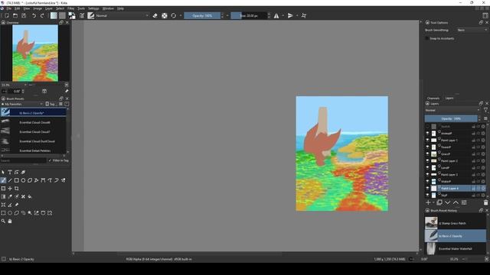Select the Pan hand tool
This screenshot has width=490, height=275.
pos(10,221)
